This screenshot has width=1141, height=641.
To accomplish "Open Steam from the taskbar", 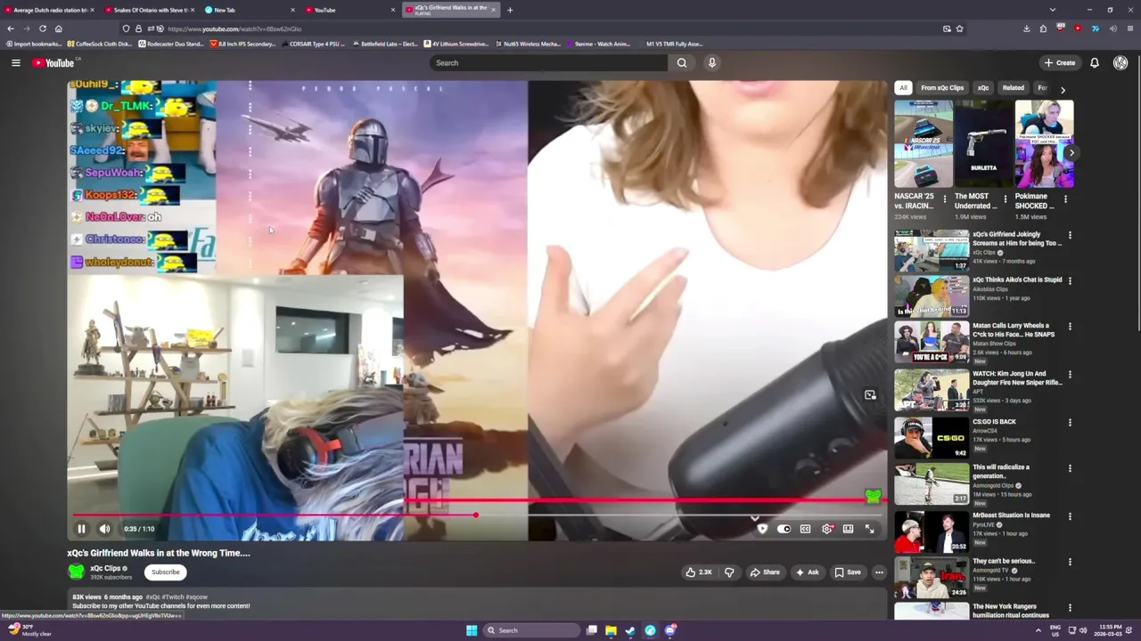I will 630,630.
